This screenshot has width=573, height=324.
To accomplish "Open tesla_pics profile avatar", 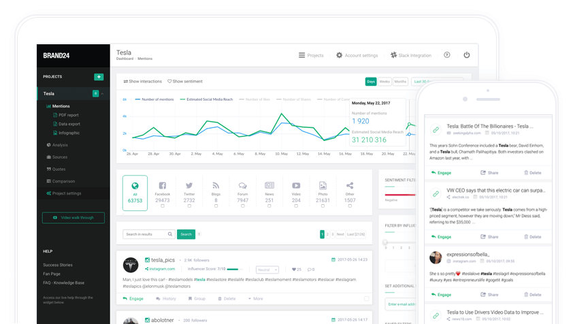I will click(x=131, y=265).
